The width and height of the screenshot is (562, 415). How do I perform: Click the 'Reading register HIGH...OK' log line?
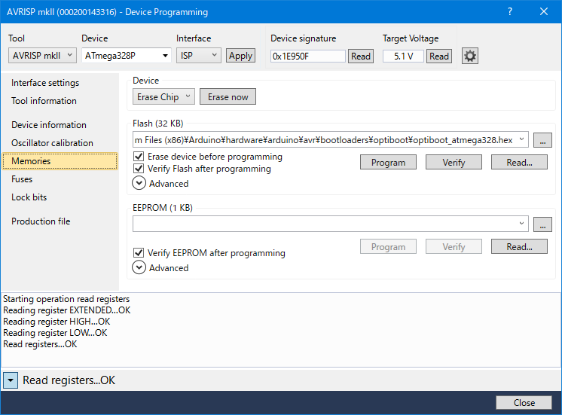click(57, 322)
